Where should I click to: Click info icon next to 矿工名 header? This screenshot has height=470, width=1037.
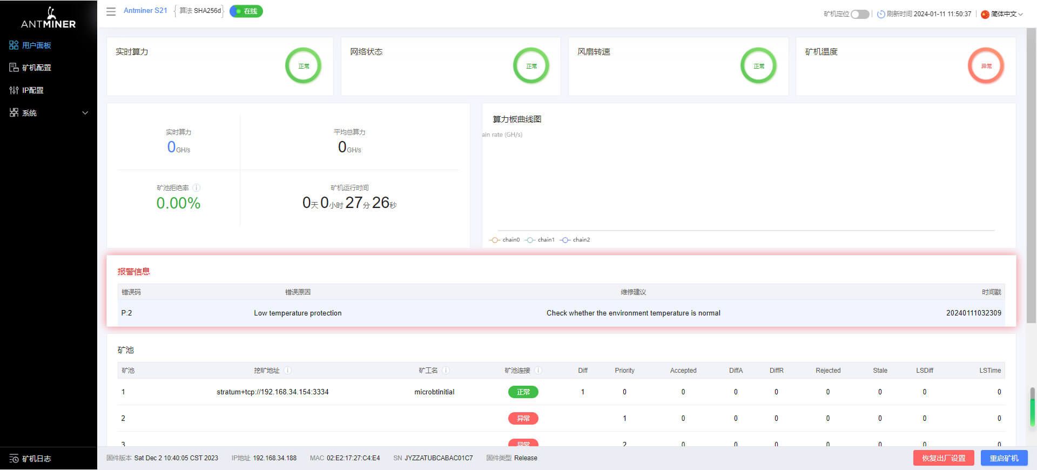pyautogui.click(x=446, y=371)
